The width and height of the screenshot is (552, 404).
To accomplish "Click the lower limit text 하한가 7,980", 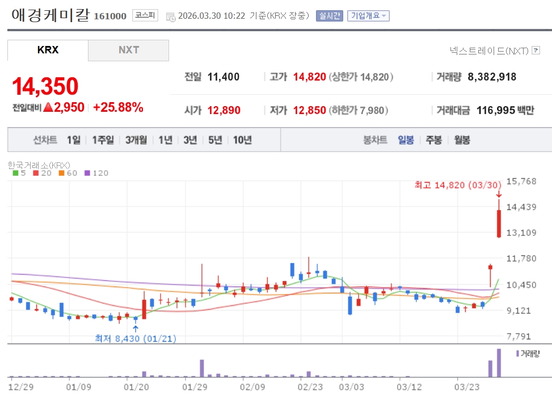I will [x=359, y=110].
